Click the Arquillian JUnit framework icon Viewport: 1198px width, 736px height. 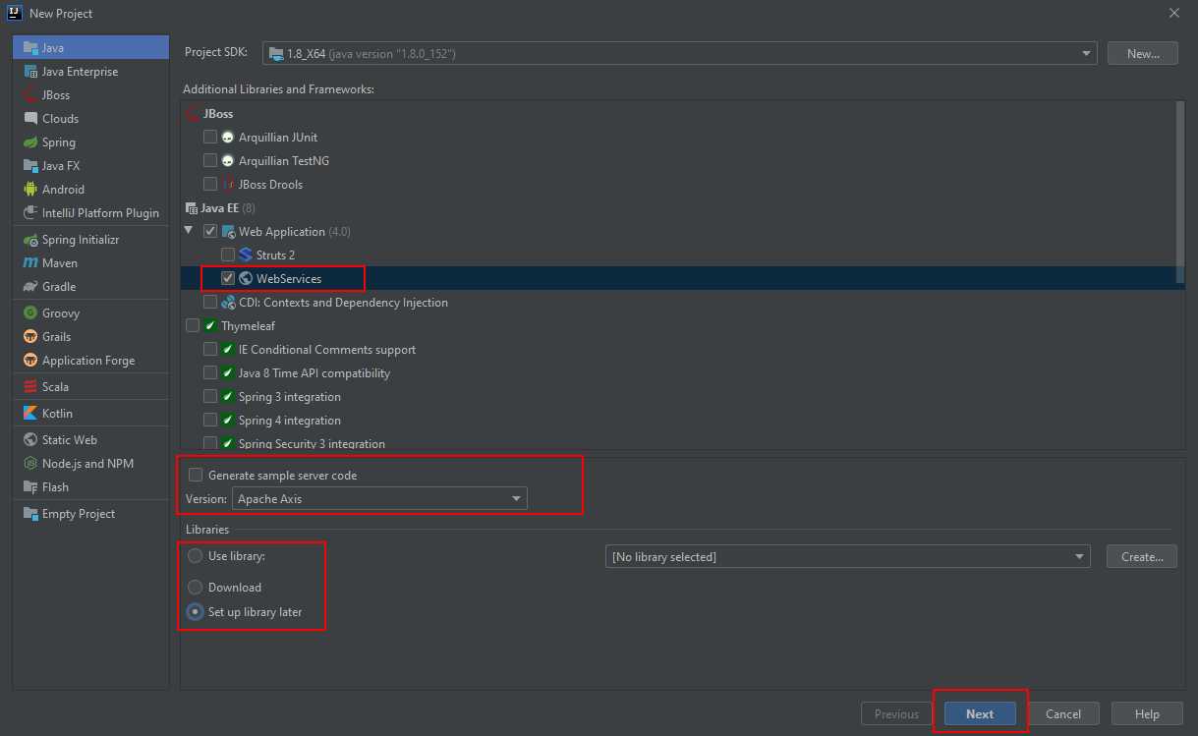coord(228,137)
